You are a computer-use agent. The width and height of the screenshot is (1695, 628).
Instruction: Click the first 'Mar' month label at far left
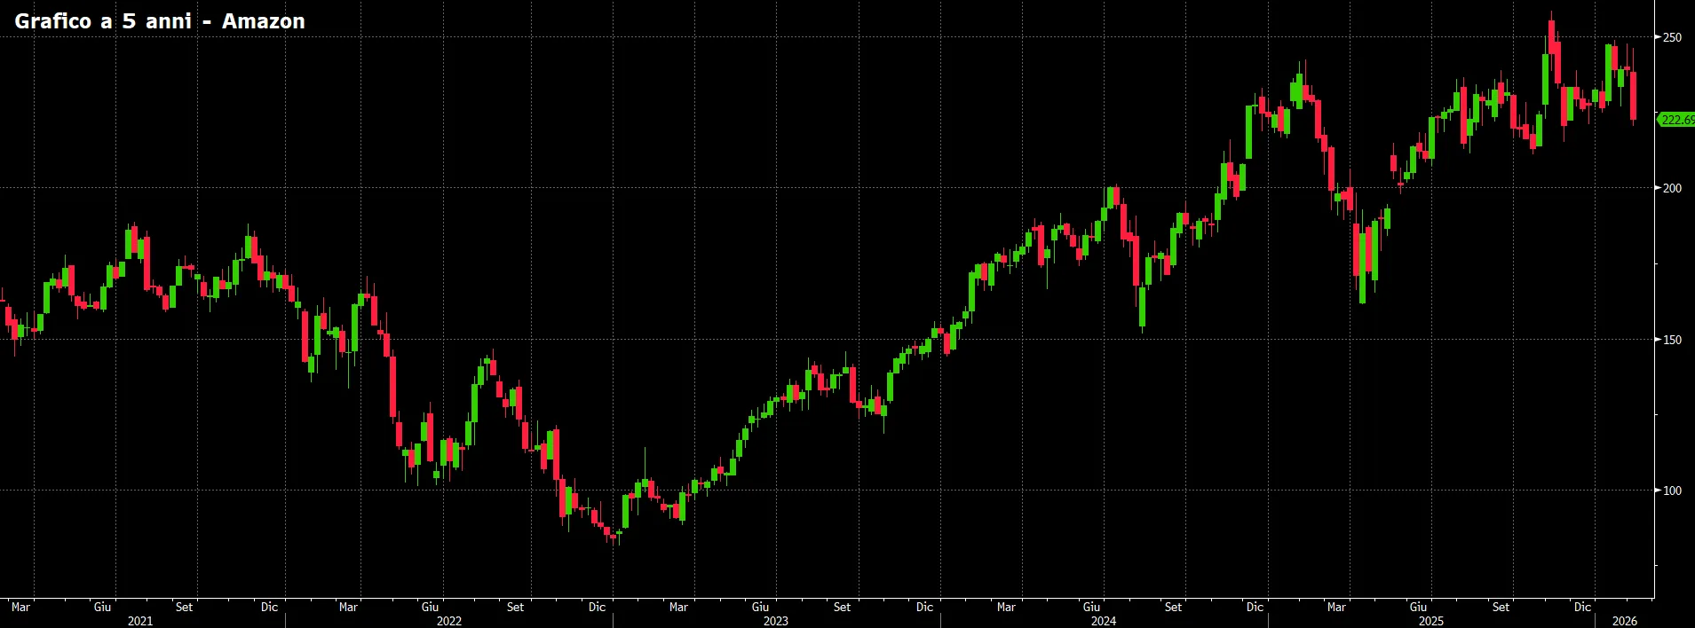click(20, 607)
